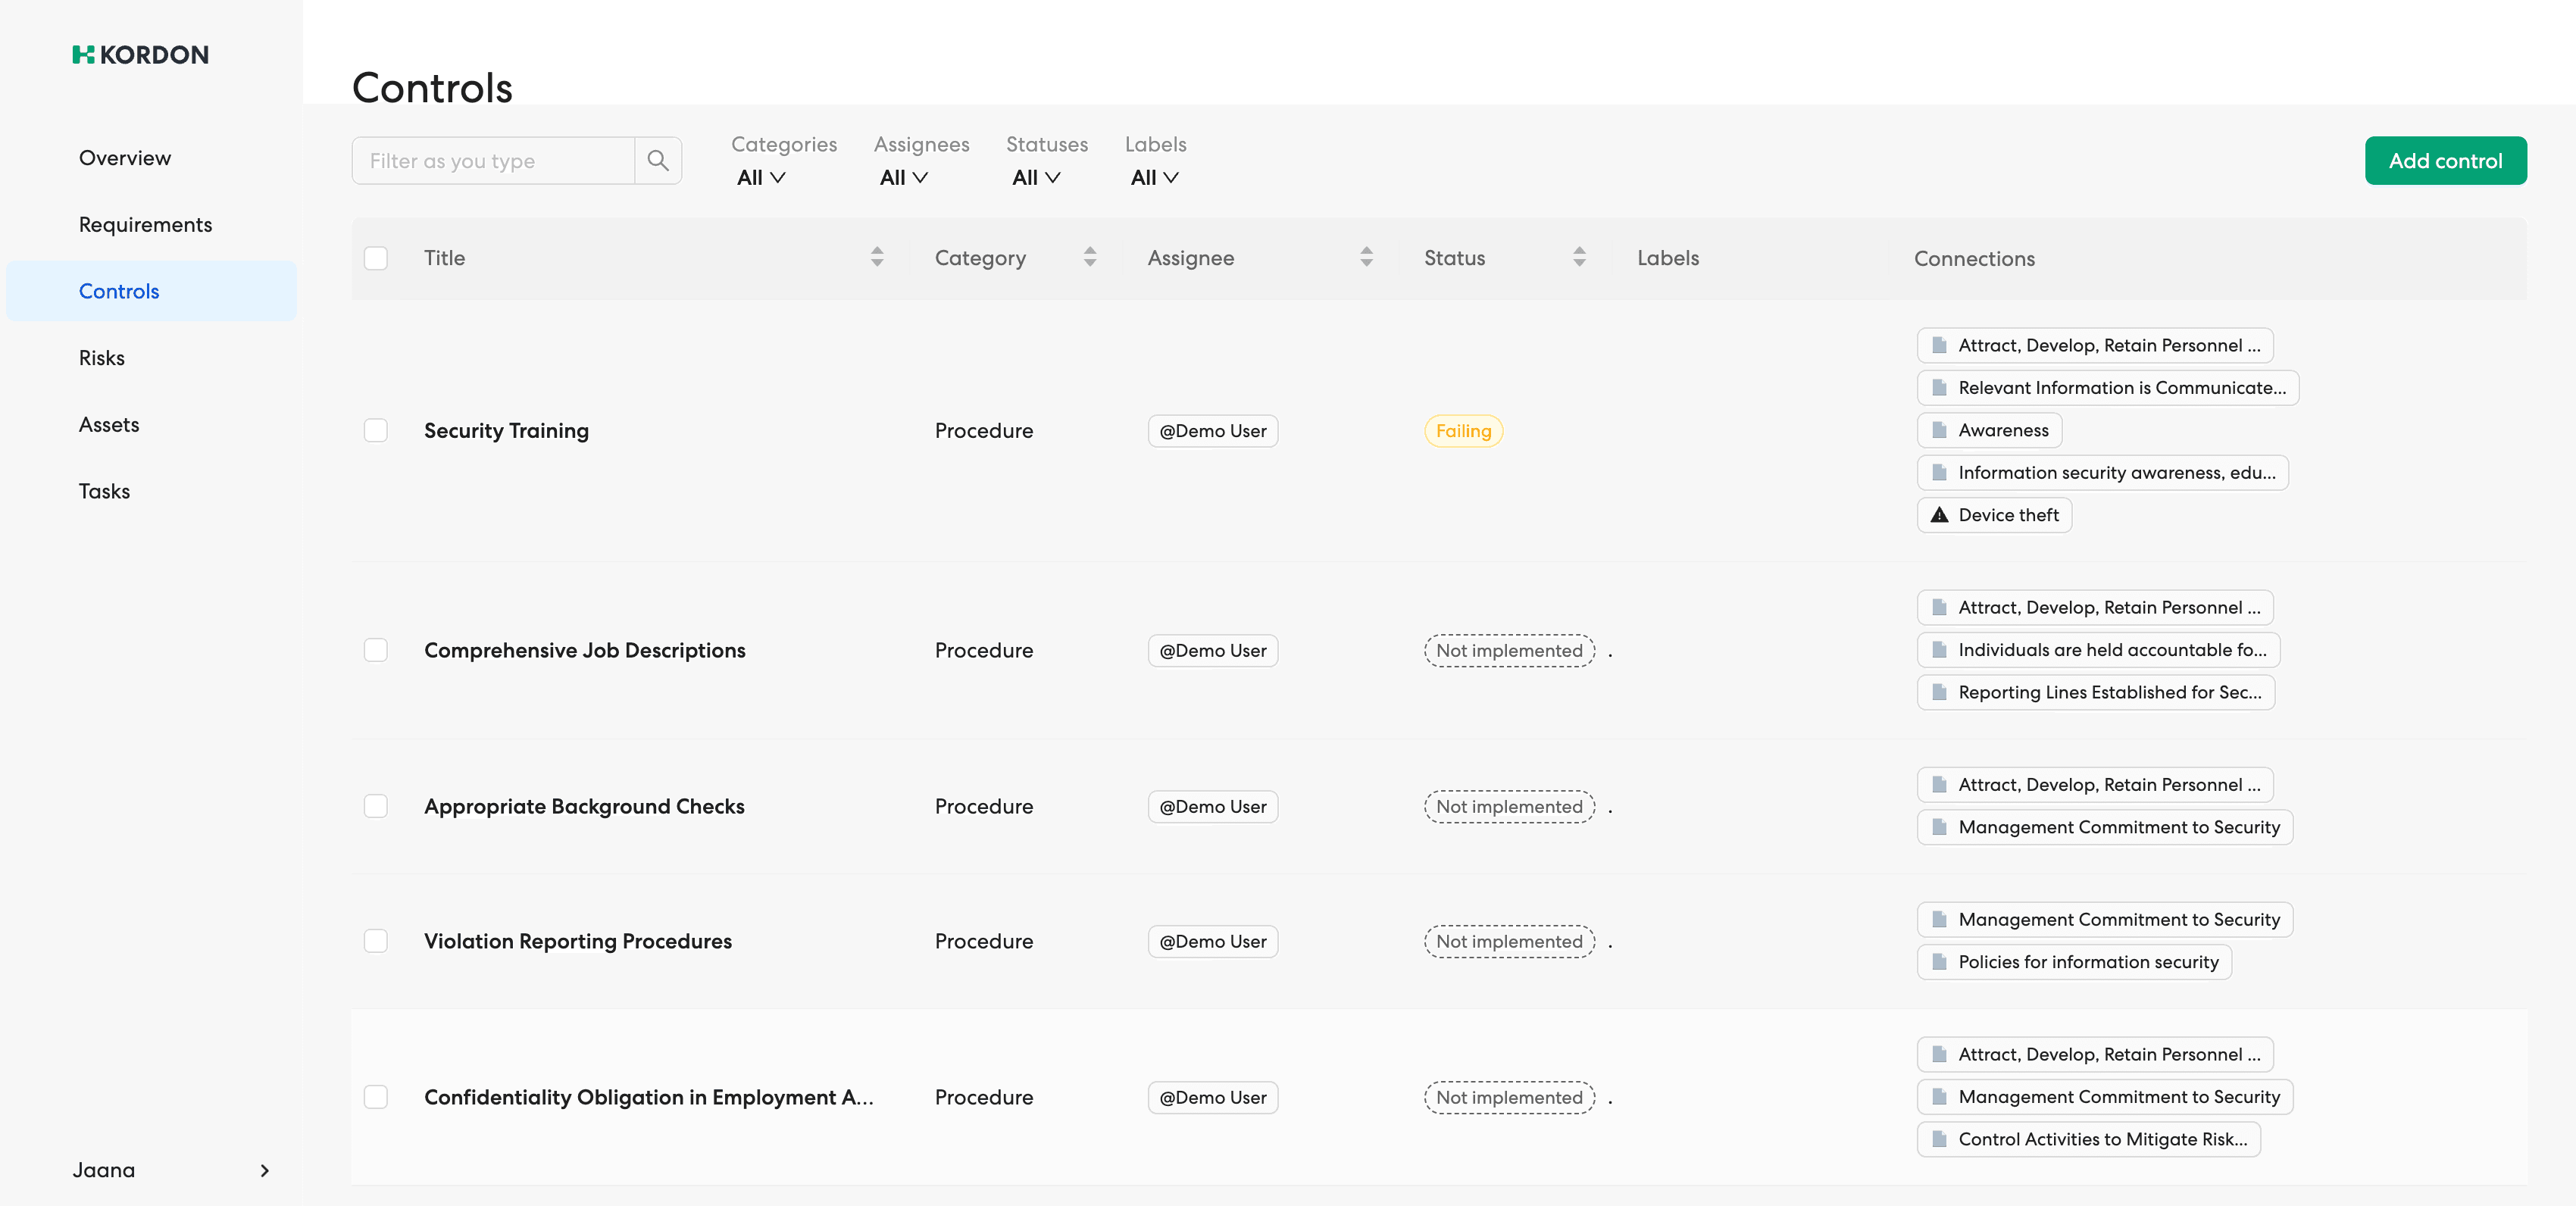This screenshot has width=2576, height=1206.
Task: Toggle the select-all header checkbox
Action: [x=375, y=258]
